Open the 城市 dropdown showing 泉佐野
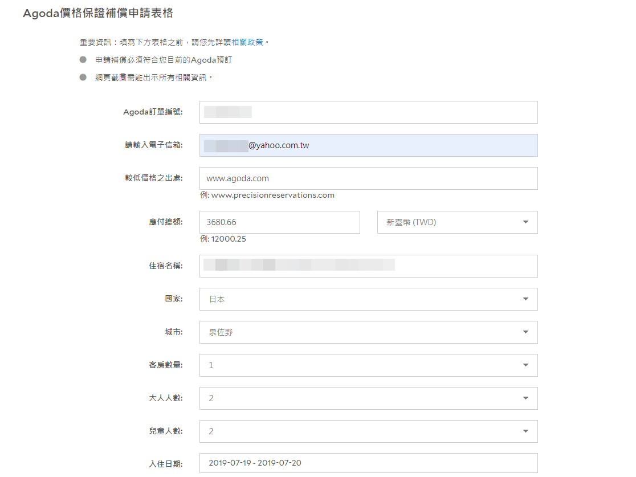The width and height of the screenshot is (636, 477). (368, 332)
